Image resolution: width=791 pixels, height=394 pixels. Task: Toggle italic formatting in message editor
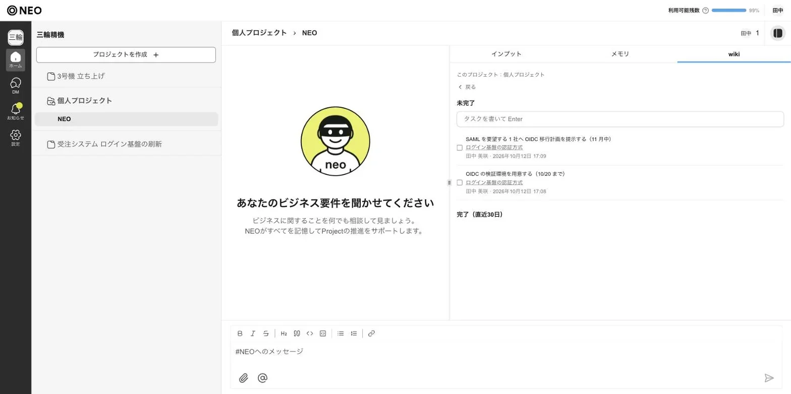pos(253,334)
